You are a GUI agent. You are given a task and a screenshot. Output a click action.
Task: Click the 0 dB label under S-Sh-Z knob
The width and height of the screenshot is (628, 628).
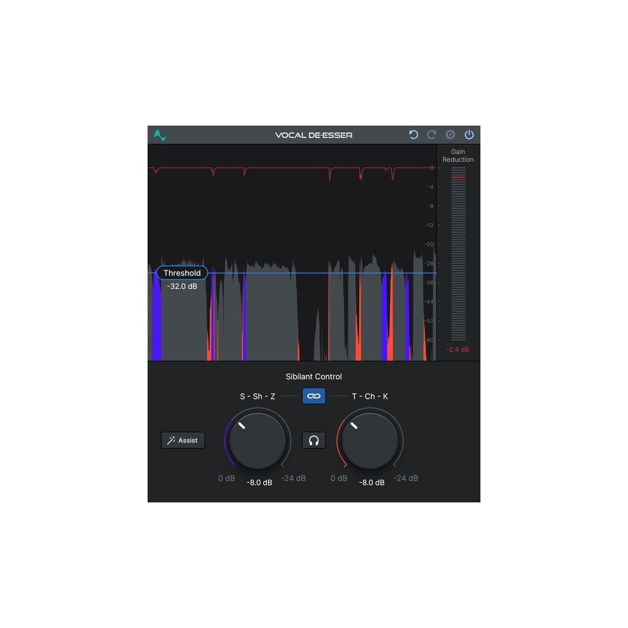pos(227,478)
